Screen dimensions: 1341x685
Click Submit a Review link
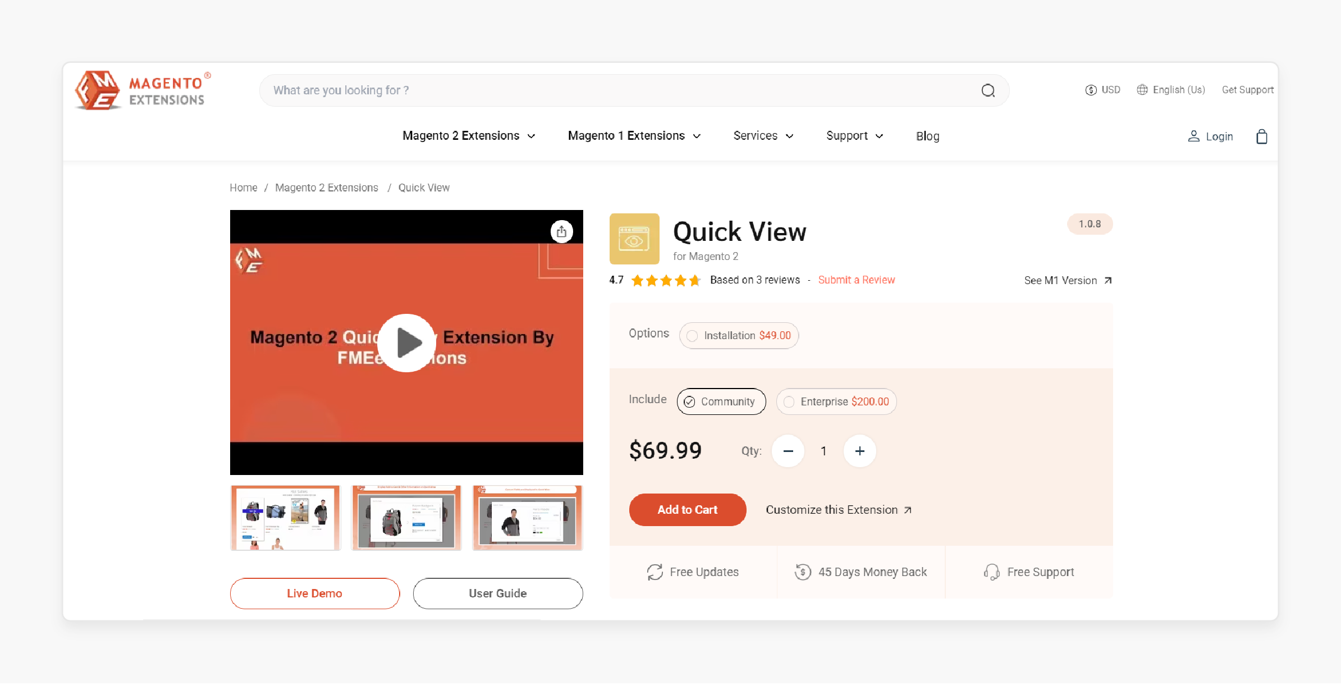856,280
